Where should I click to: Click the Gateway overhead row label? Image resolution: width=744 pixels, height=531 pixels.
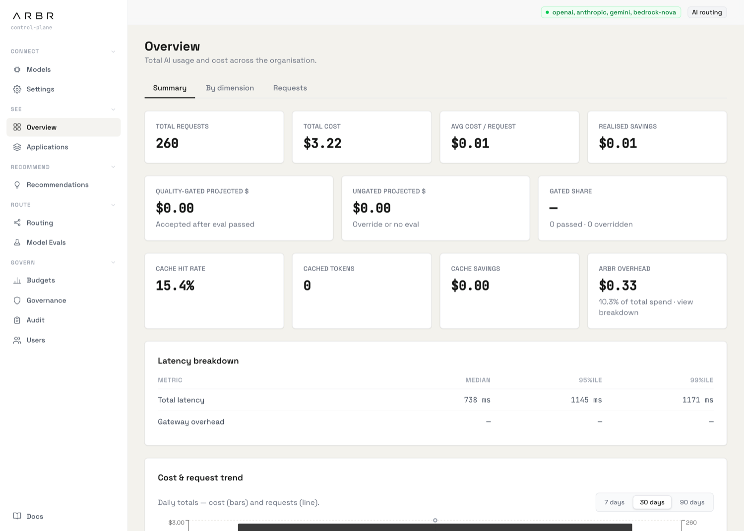[x=191, y=422]
